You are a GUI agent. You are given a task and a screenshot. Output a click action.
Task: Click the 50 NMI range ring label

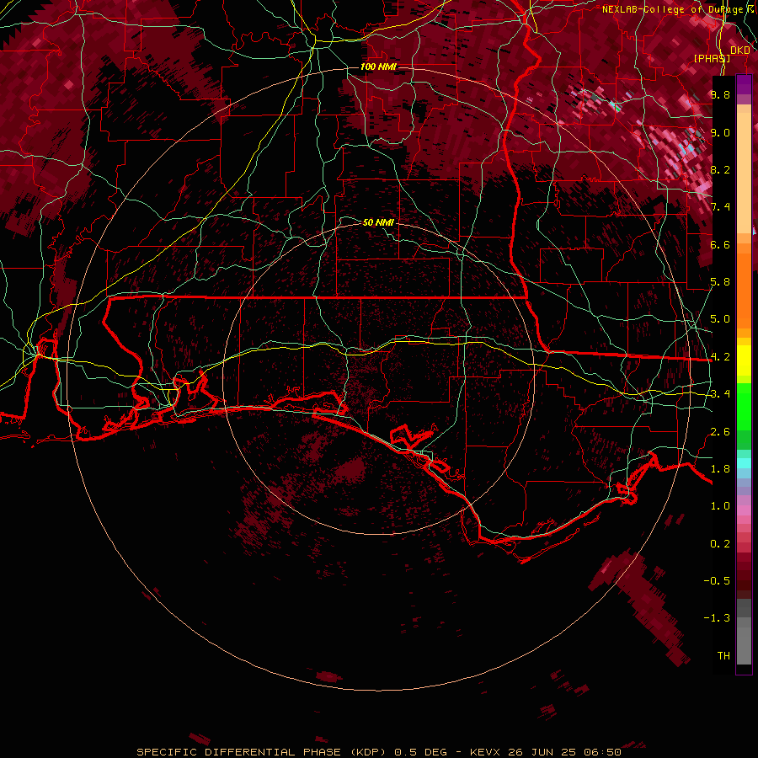click(x=378, y=222)
